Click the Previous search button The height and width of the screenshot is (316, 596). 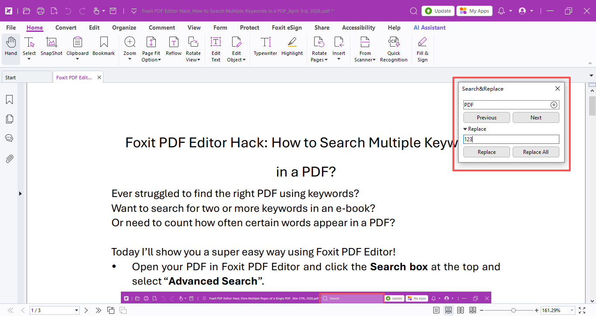486,117
